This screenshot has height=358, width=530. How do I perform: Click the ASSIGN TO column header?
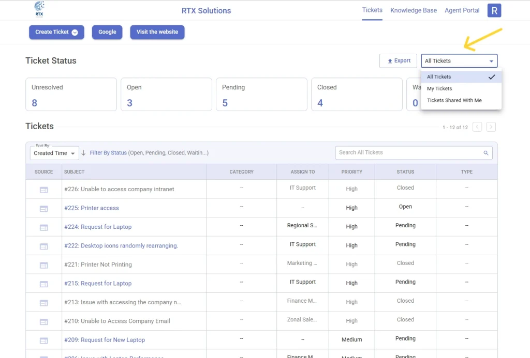coord(302,172)
